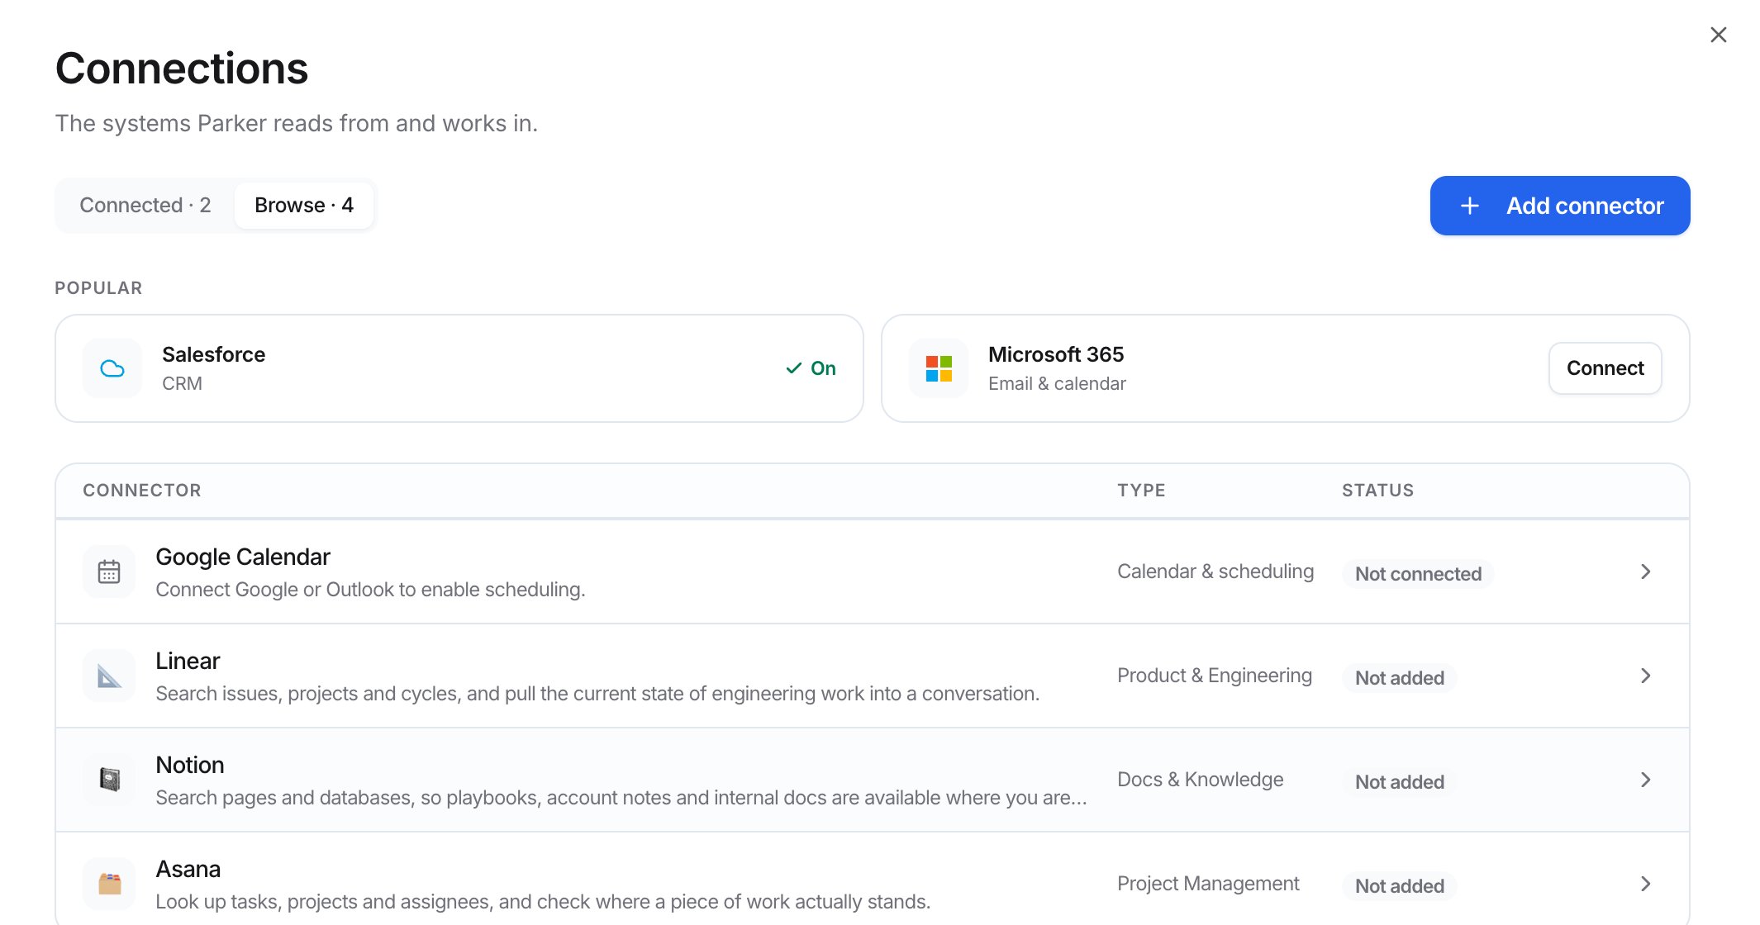Click the Not connected status badge
Screen dimensions: 1760x925
[x=1418, y=574]
